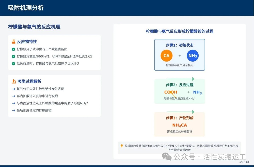Click the arrow bullet before 最后形成稳定的柠檬酸铵
Screen dimensions: 254x167
[13, 110]
